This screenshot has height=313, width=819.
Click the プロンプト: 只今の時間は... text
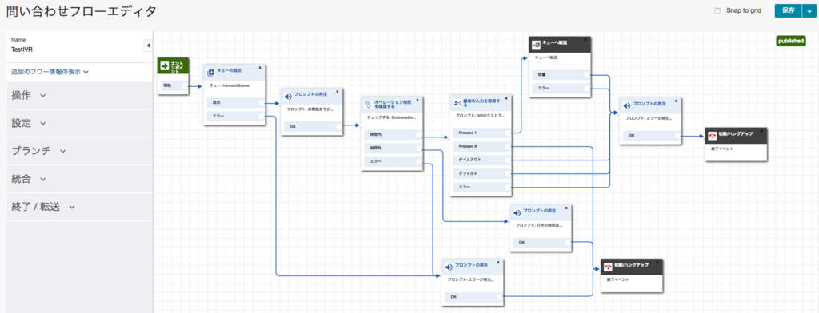pos(540,225)
